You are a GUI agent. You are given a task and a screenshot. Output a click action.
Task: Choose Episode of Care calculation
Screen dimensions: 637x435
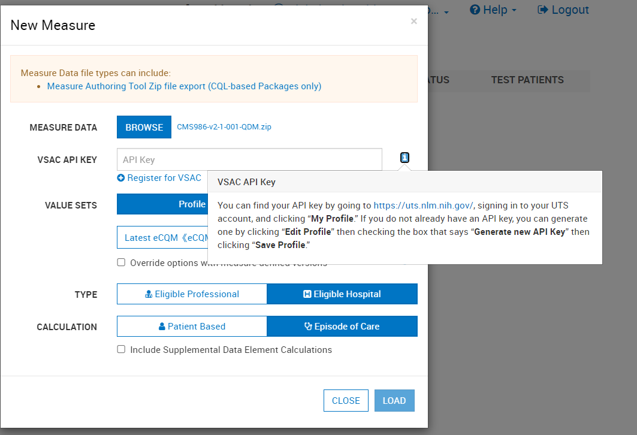pyautogui.click(x=342, y=327)
